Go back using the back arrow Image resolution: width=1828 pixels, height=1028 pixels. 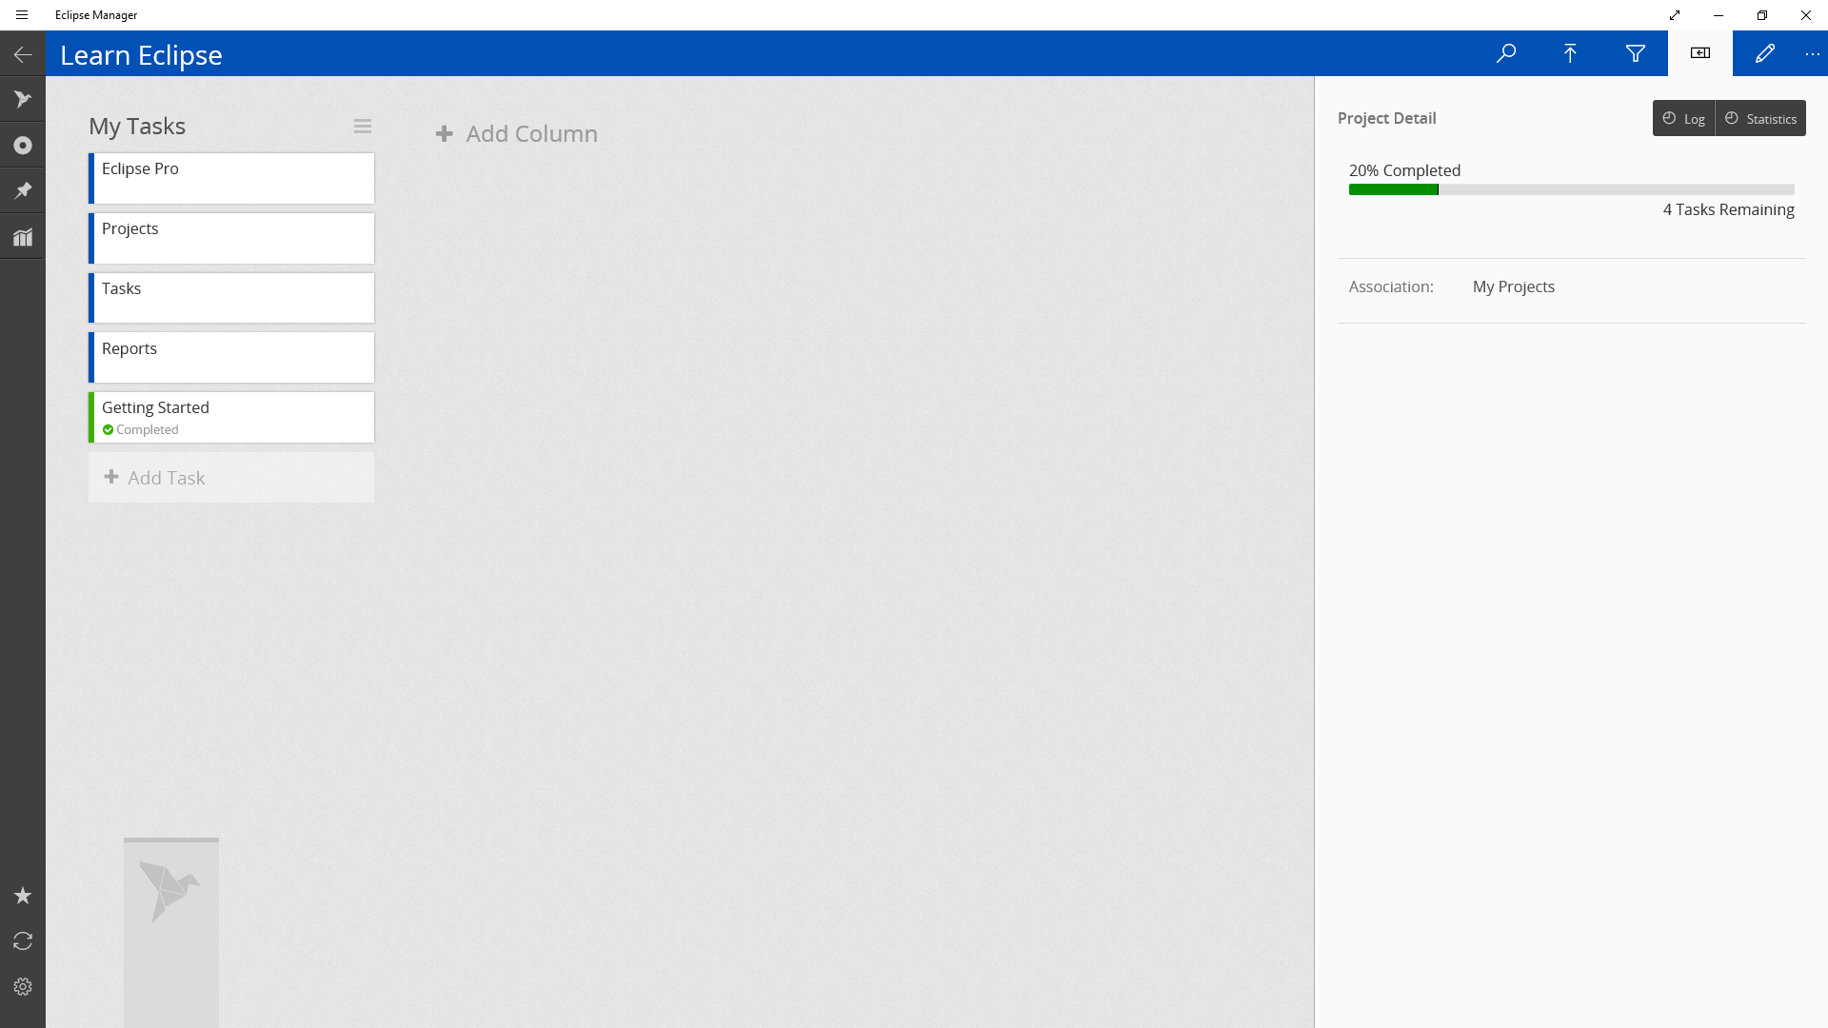coord(23,55)
